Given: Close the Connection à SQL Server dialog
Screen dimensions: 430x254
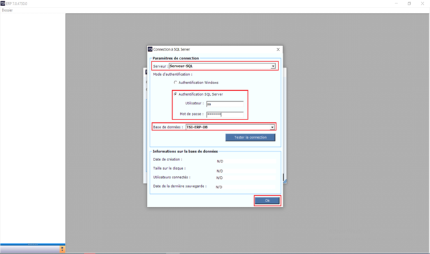Looking at the screenshot, I should click(278, 49).
